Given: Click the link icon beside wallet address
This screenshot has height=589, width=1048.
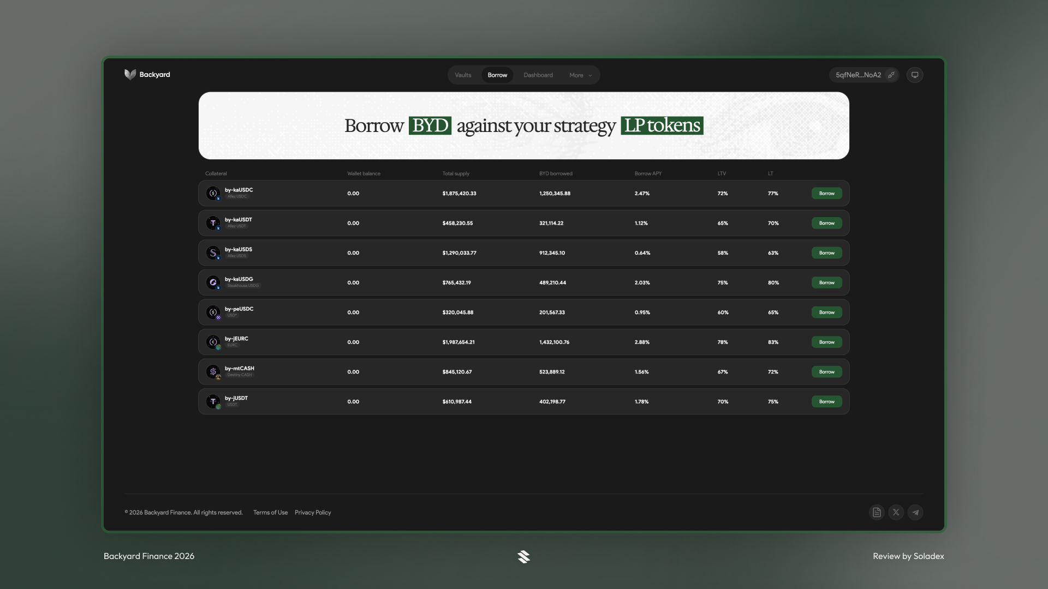Looking at the screenshot, I should [x=891, y=75].
